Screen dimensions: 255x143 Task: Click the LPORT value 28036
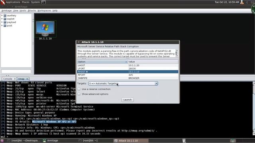132,69
